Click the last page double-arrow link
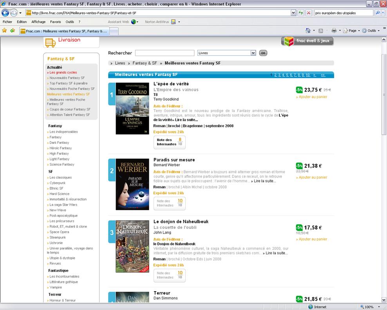This screenshot has height=310, width=387. click(x=323, y=75)
